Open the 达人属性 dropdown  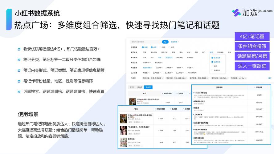click(x=157, y=73)
